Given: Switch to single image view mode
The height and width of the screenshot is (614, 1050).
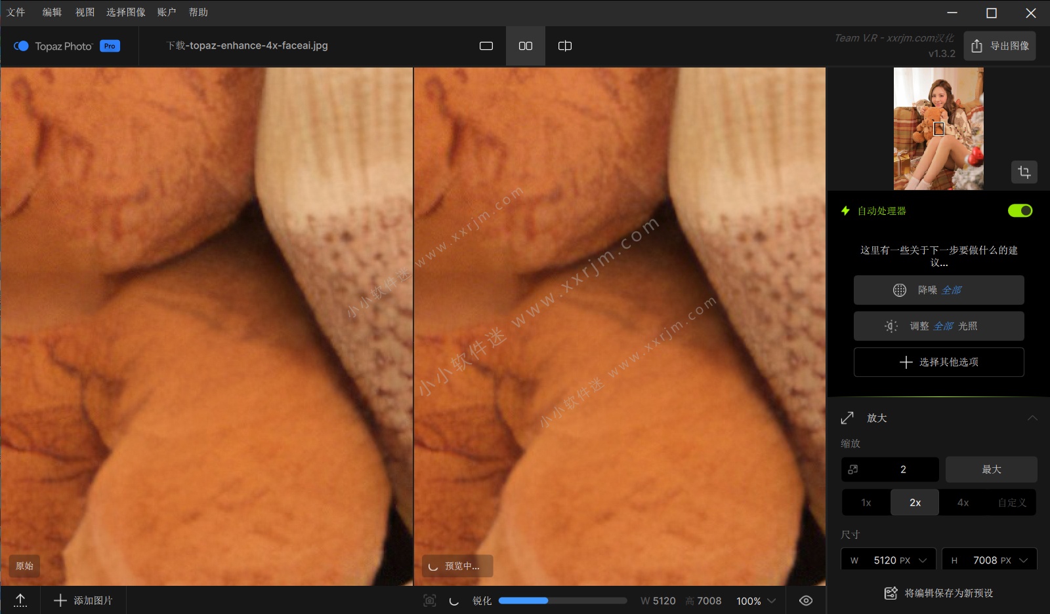Looking at the screenshot, I should tap(486, 46).
